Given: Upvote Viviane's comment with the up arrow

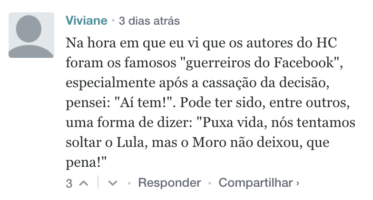Looking at the screenshot, I should [x=84, y=183].
